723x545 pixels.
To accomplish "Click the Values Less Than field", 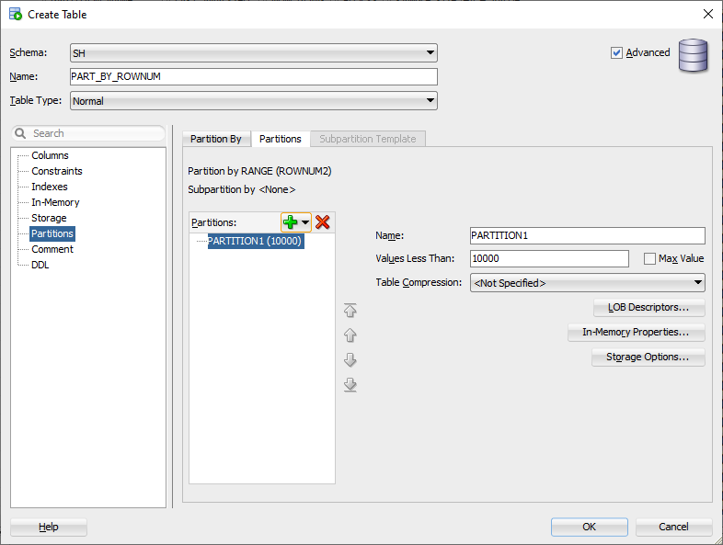I will point(549,258).
